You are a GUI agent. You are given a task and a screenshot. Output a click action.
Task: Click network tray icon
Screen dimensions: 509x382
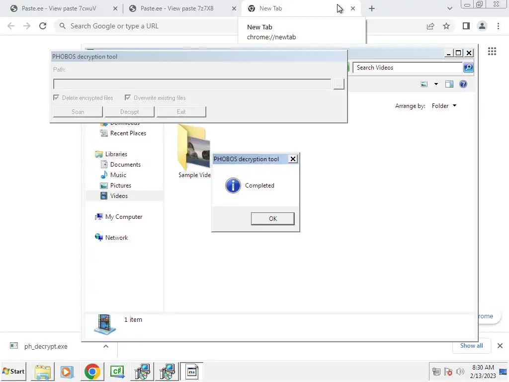tap(436, 372)
